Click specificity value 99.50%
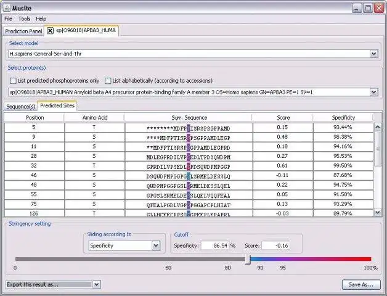Image resolution: width=387 pixels, height=296 pixels. (343, 165)
